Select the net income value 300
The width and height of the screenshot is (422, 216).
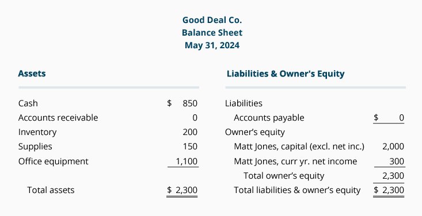coord(397,161)
